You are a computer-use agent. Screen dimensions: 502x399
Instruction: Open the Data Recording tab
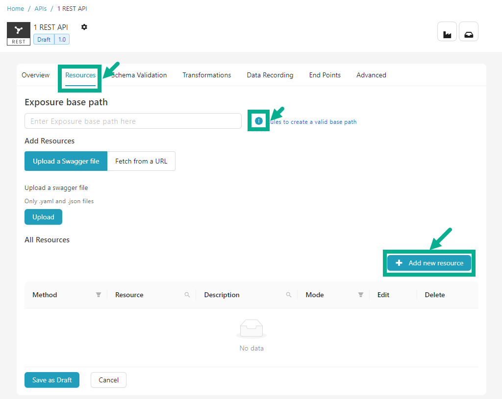tap(270, 75)
